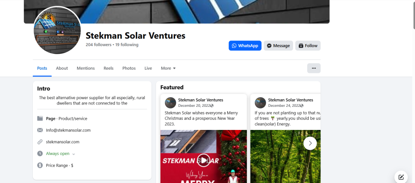
Task: Click the 204 followers link
Action: [98, 45]
